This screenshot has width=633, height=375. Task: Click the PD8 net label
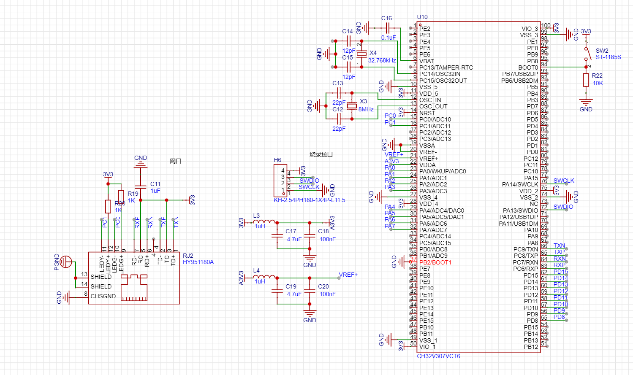[x=559, y=317]
